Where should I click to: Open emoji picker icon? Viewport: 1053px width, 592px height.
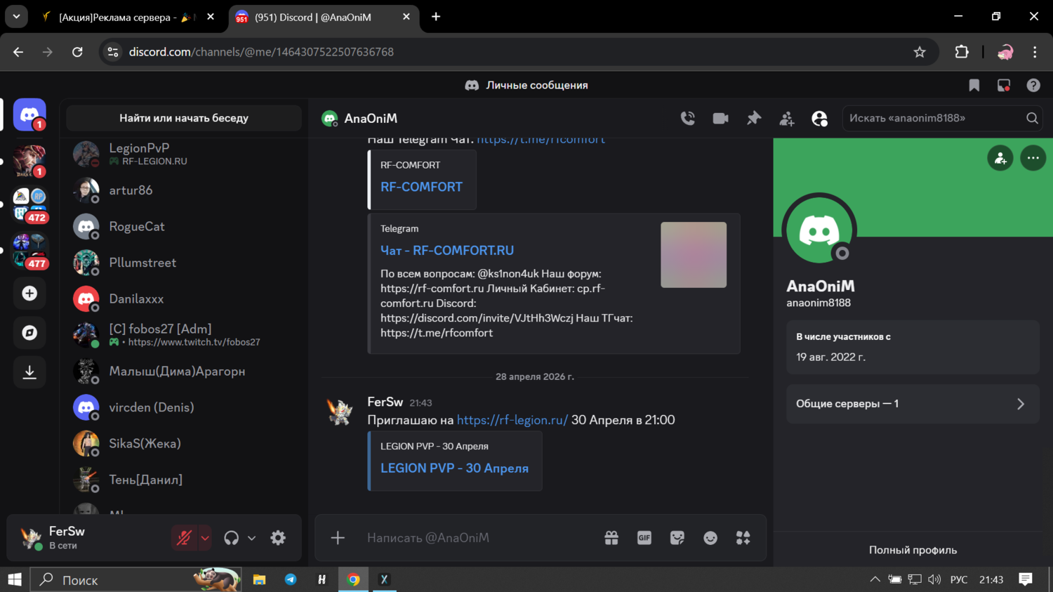pyautogui.click(x=710, y=538)
